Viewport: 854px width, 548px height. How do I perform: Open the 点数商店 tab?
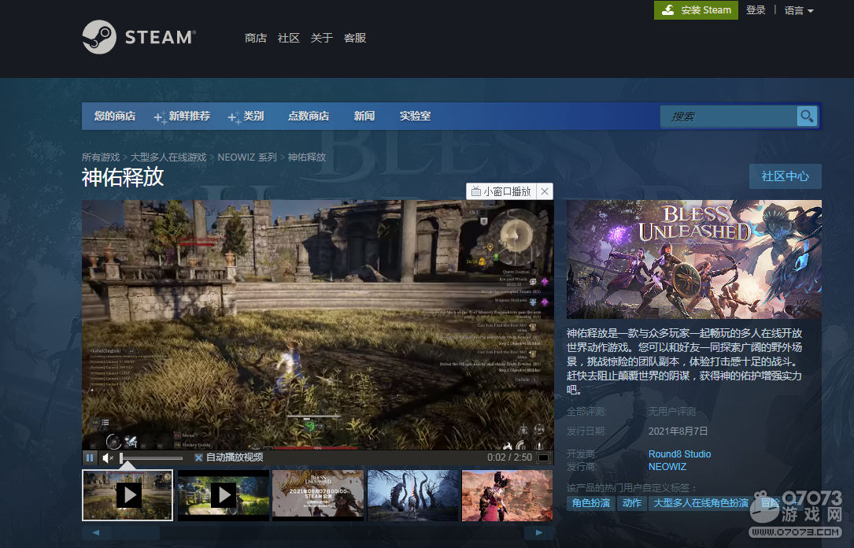click(309, 116)
